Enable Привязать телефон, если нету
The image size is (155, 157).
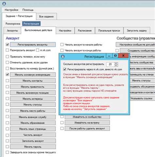point(7,56)
